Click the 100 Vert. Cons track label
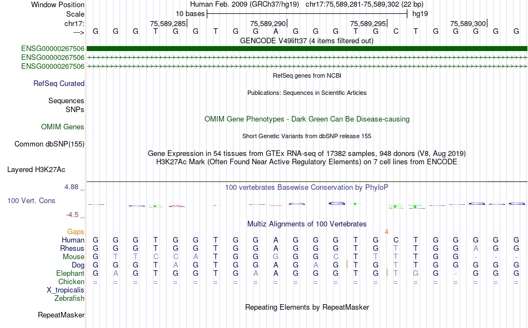Image resolution: width=528 pixels, height=328 pixels. pyautogui.click(x=31, y=200)
